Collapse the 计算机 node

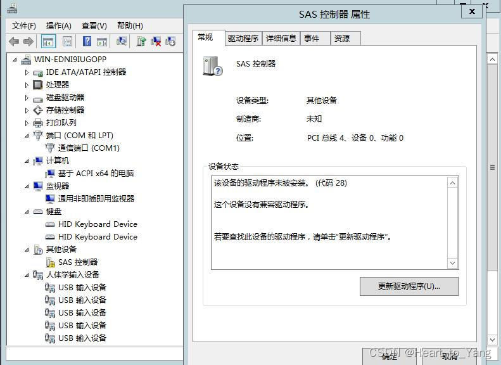(x=27, y=161)
